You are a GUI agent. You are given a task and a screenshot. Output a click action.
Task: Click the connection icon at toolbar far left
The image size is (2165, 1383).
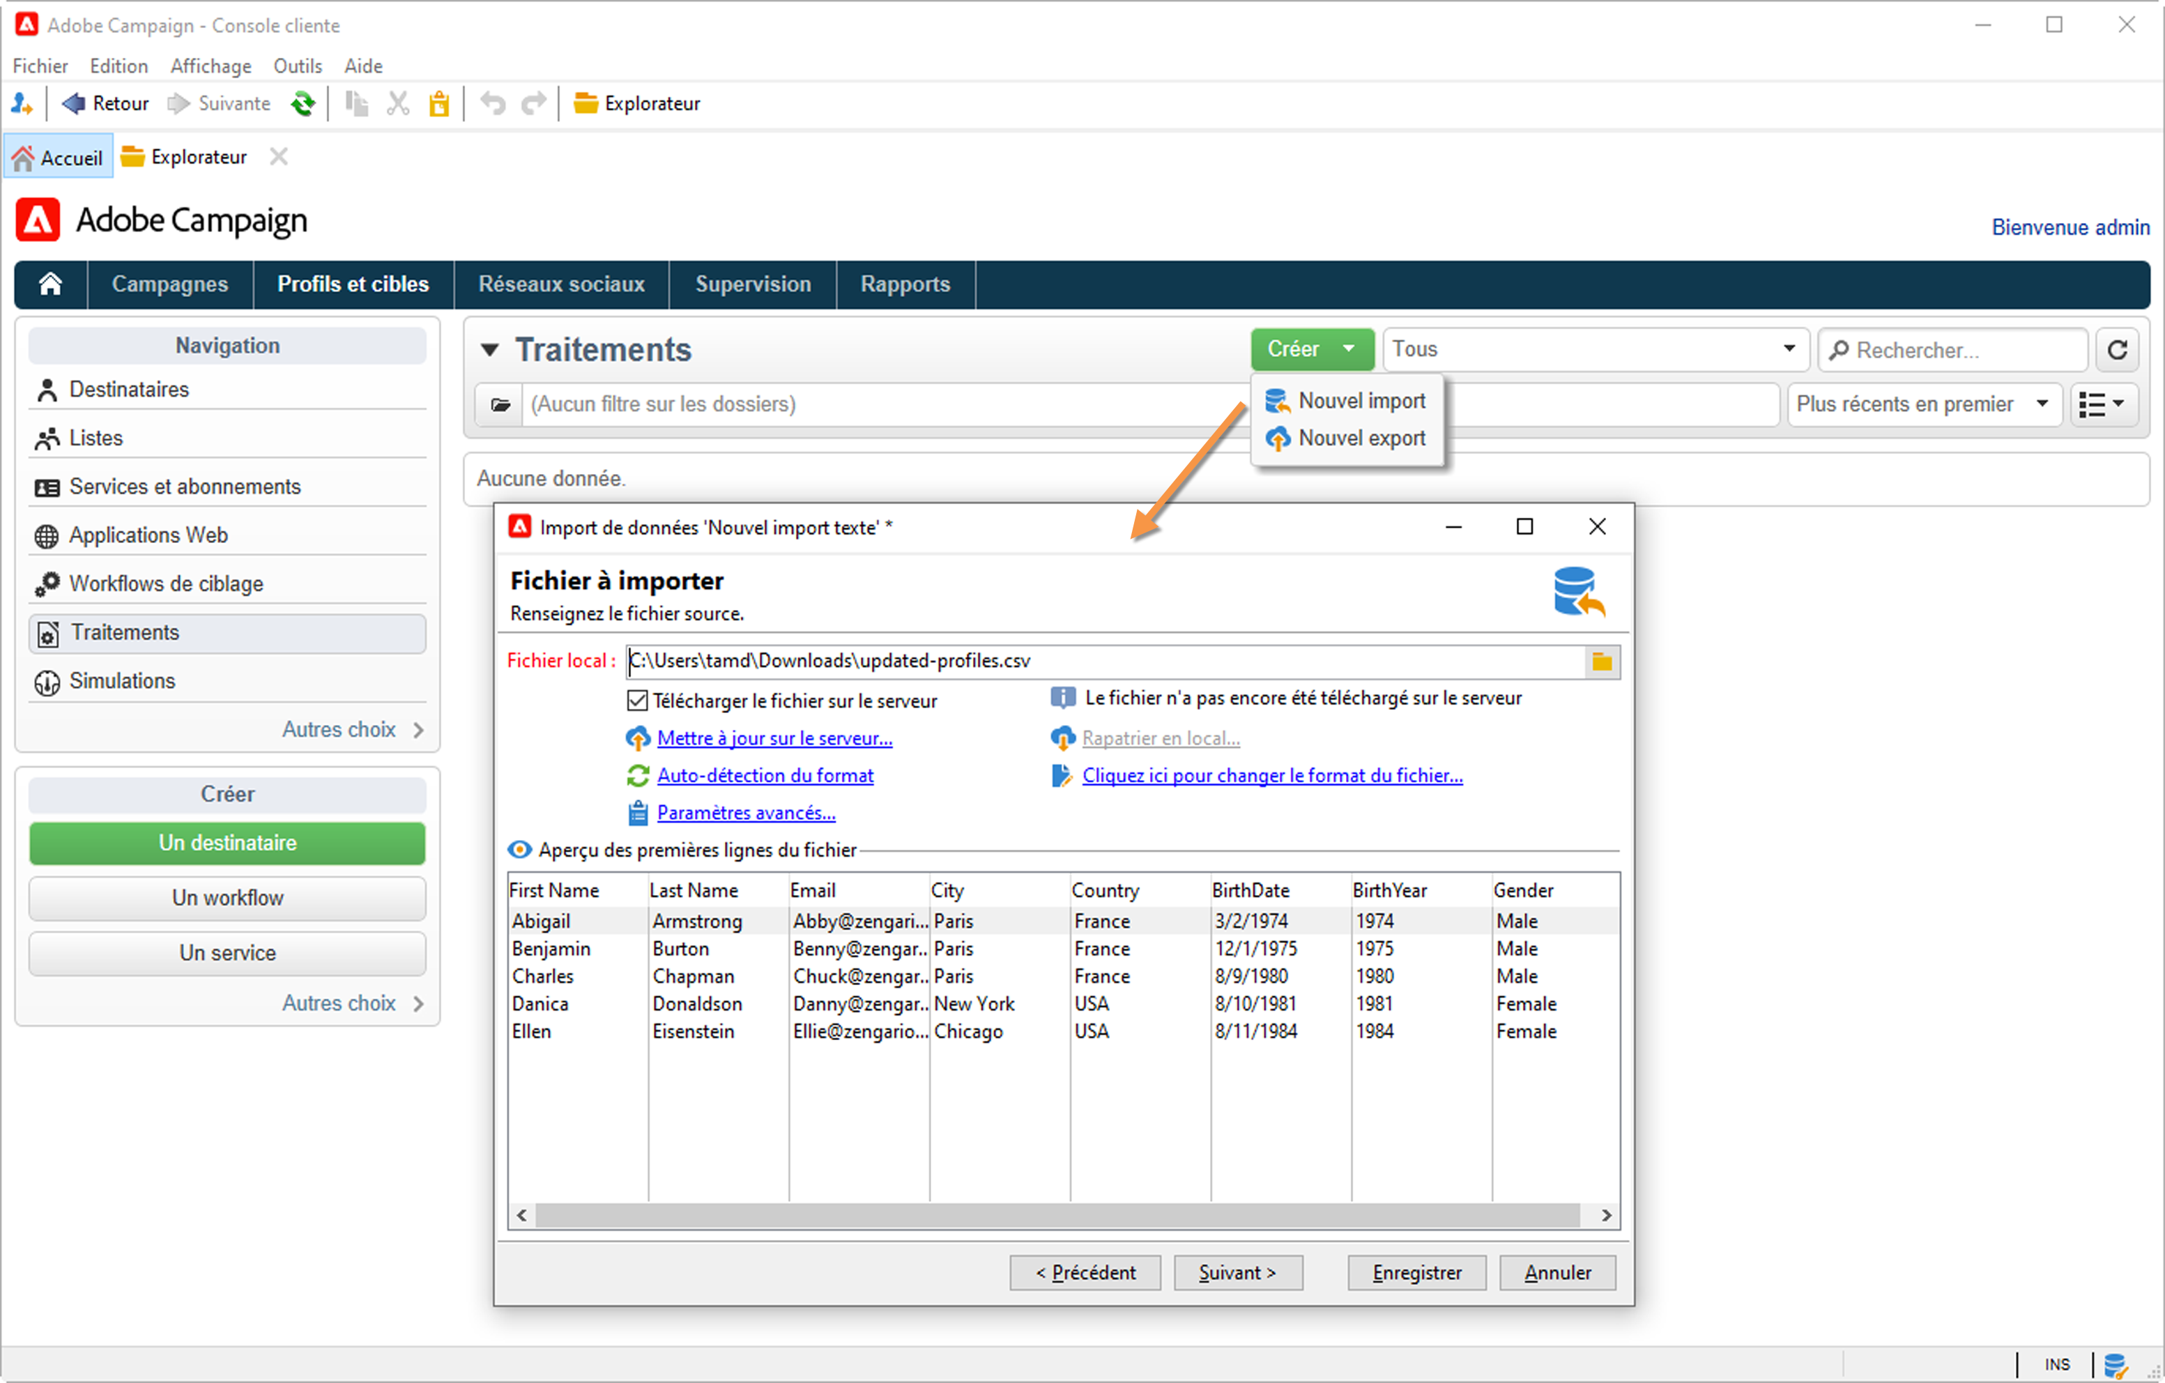click(x=22, y=103)
